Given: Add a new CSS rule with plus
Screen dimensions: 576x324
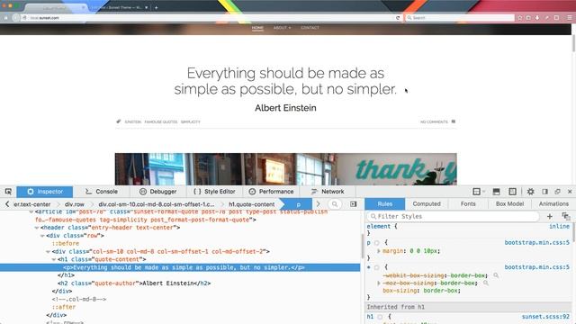Looking at the screenshot, I should [x=550, y=216].
